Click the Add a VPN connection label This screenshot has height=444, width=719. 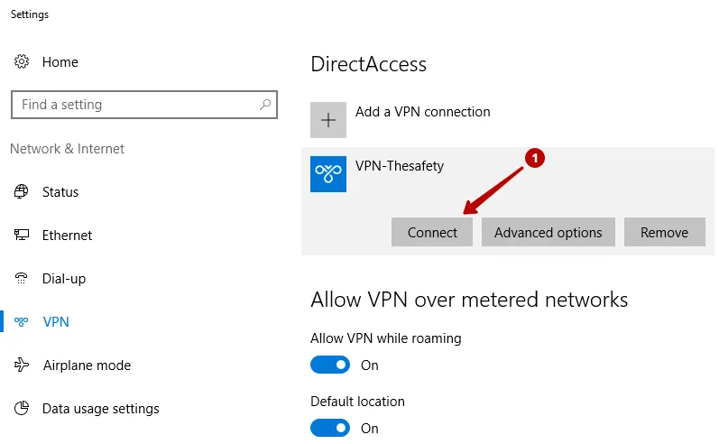[x=423, y=112]
